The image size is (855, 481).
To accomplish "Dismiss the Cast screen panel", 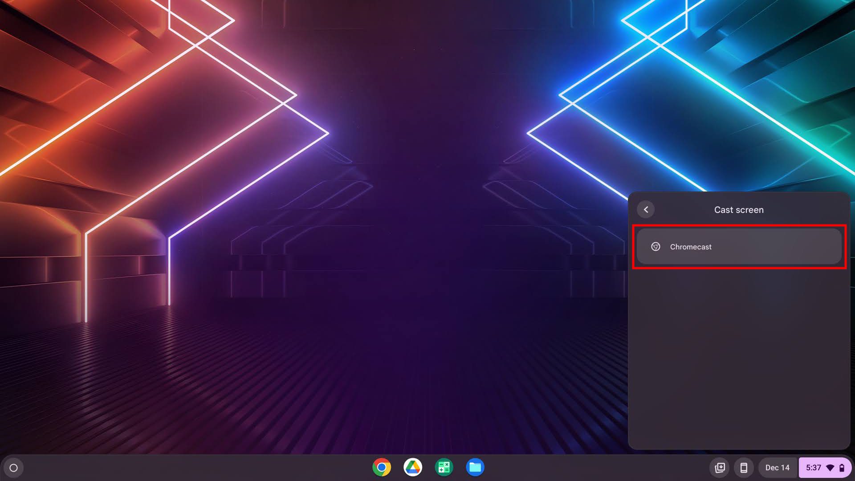I will coord(645,210).
